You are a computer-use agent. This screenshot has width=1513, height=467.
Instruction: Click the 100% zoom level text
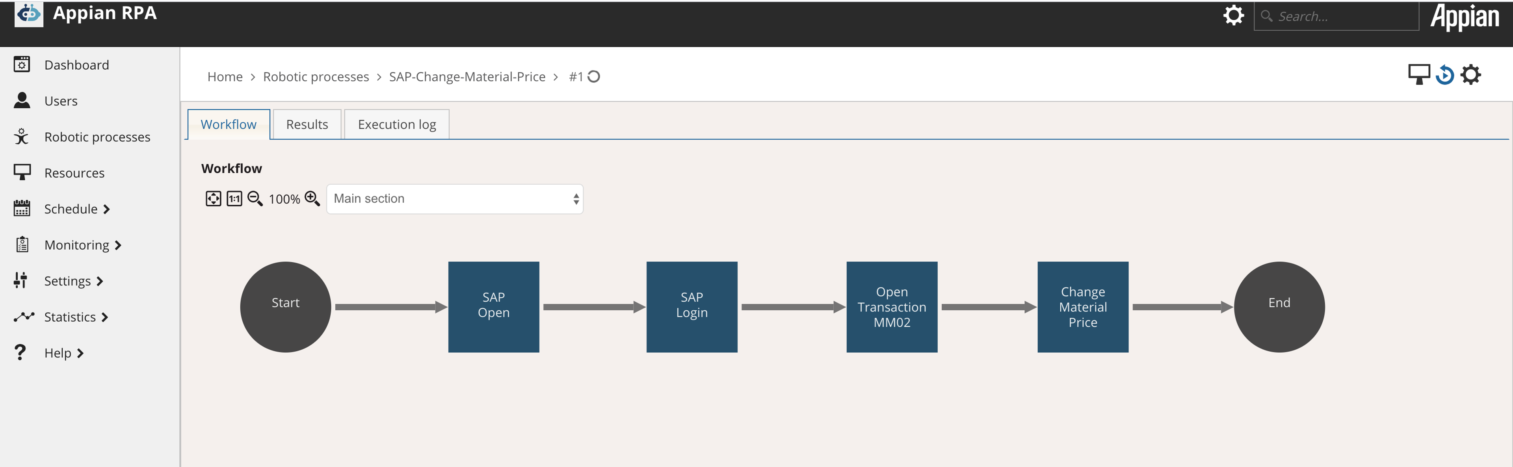click(x=284, y=200)
